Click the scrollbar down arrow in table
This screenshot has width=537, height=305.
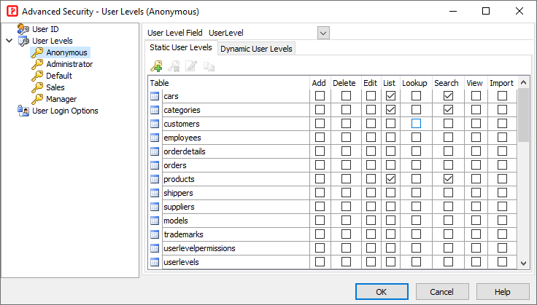pyautogui.click(x=523, y=264)
